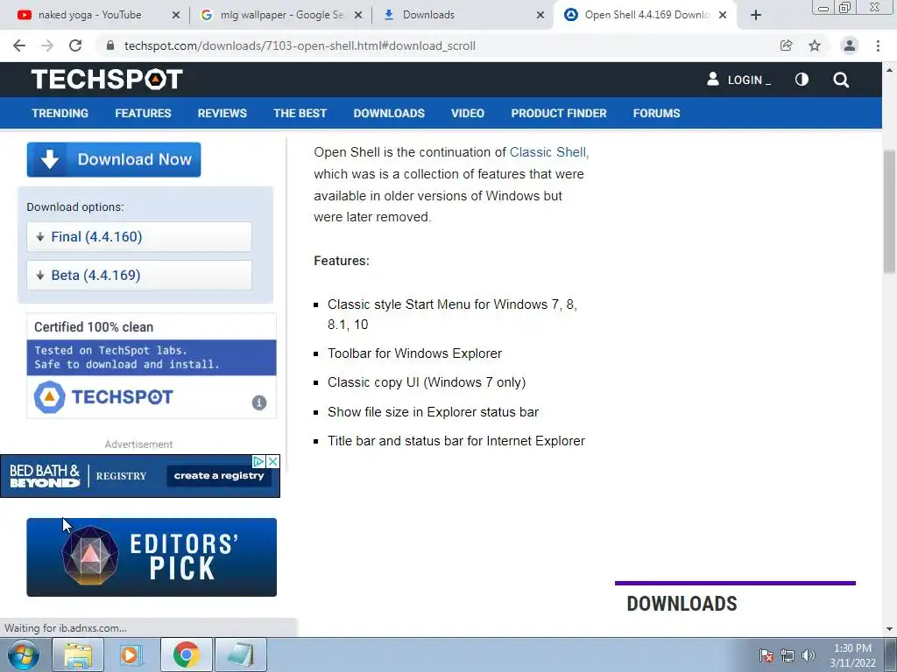Click scrollbar down arrow
The height and width of the screenshot is (672, 897).
point(889,629)
